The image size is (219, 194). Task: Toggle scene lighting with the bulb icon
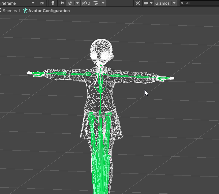point(53,3)
